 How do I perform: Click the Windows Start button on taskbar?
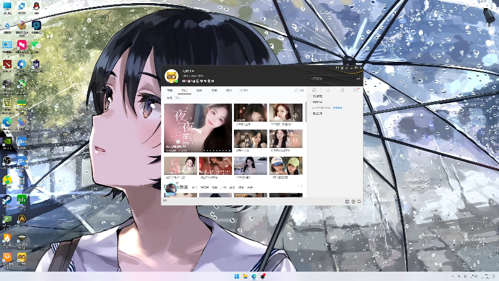tap(237, 276)
